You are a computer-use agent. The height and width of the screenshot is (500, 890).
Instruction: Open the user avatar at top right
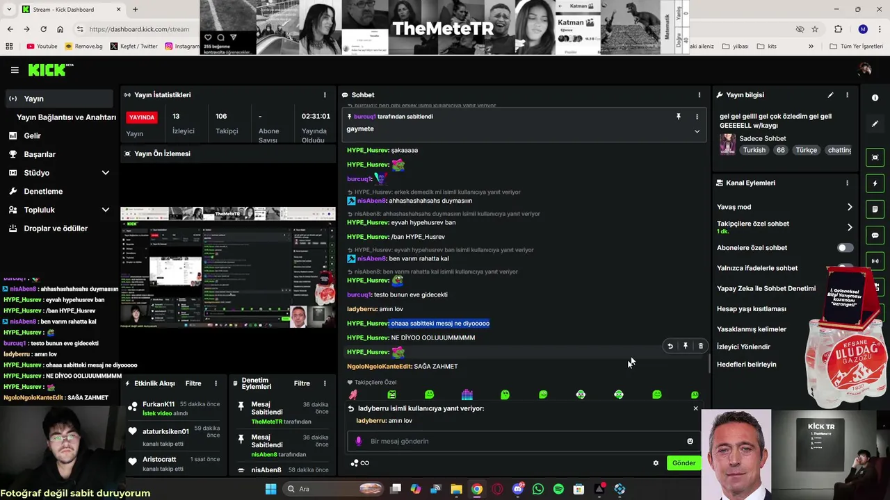coord(865,69)
